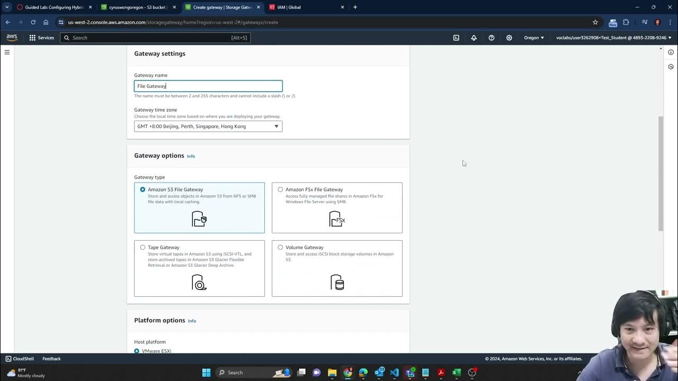Screen dimensions: 678x381
Task: Bookmark this page with the star icon
Action: (x=595, y=22)
